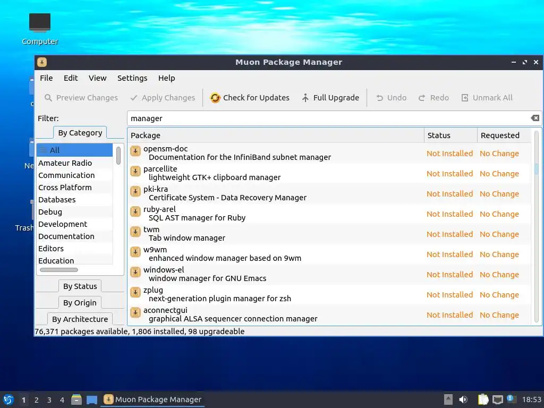Select the 'Tab window manager' twm row
544x408 pixels.
329,234
